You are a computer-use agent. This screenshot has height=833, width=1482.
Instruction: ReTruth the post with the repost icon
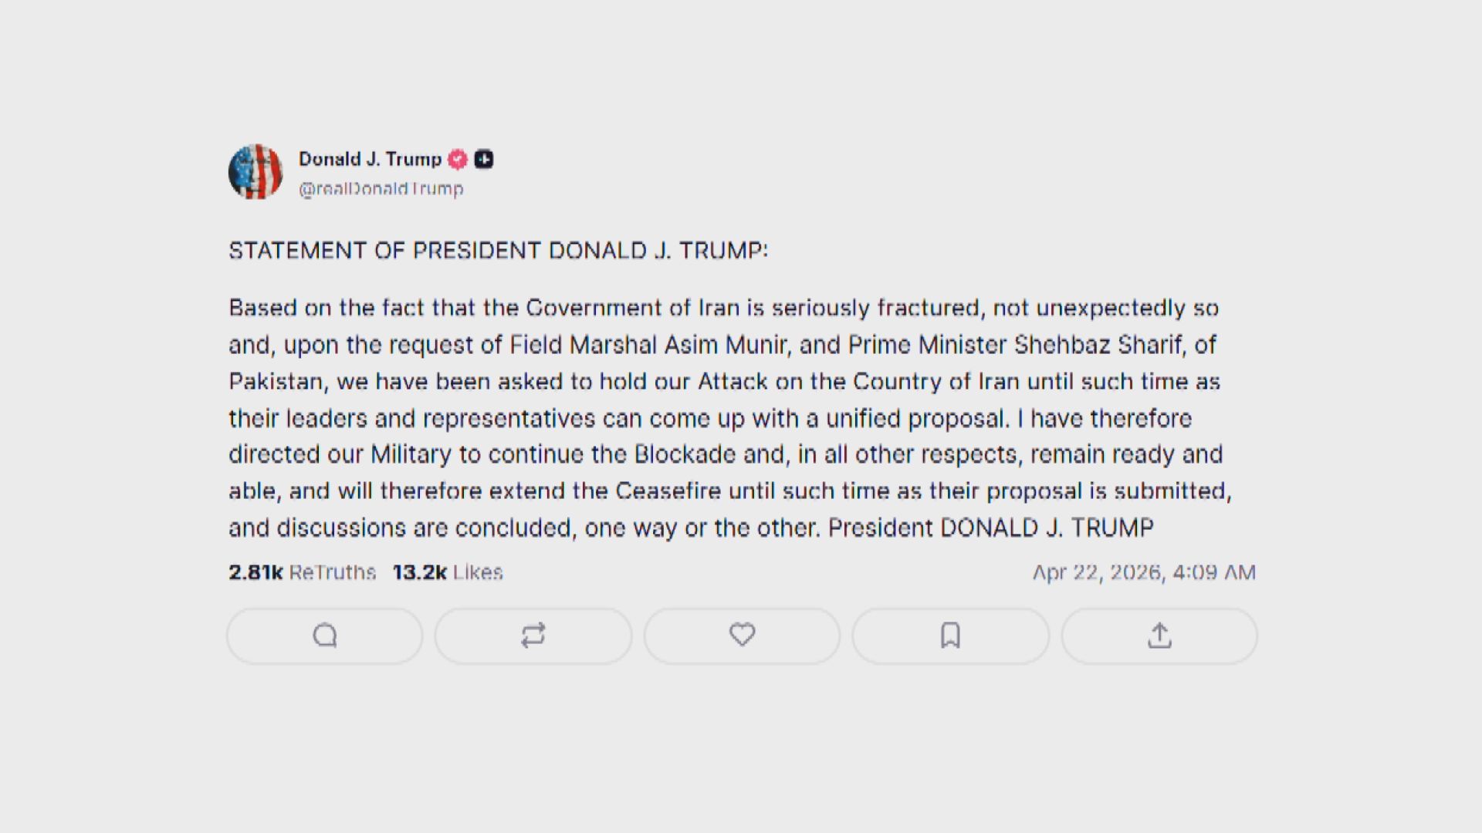[533, 636]
